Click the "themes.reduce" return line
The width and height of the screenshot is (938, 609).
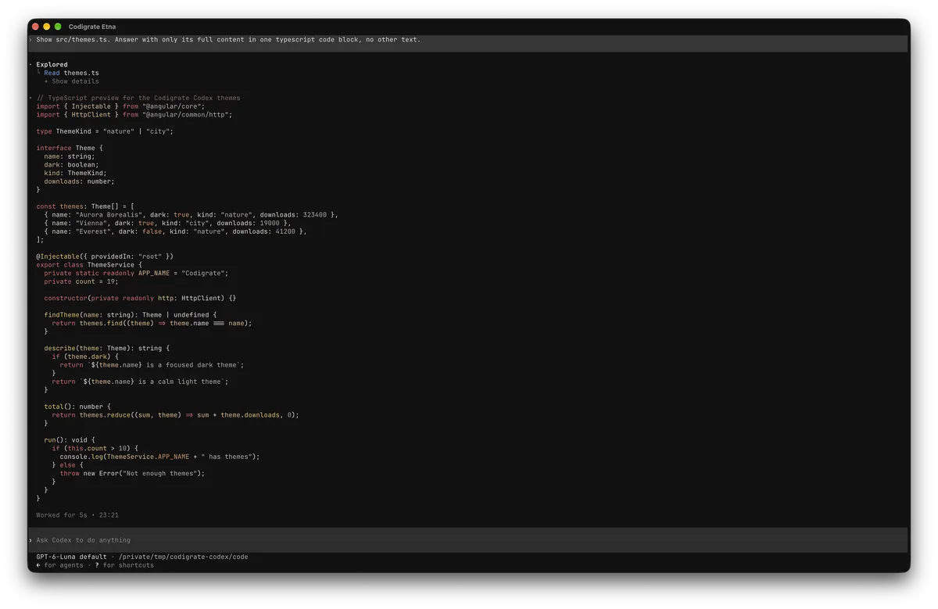[175, 415]
